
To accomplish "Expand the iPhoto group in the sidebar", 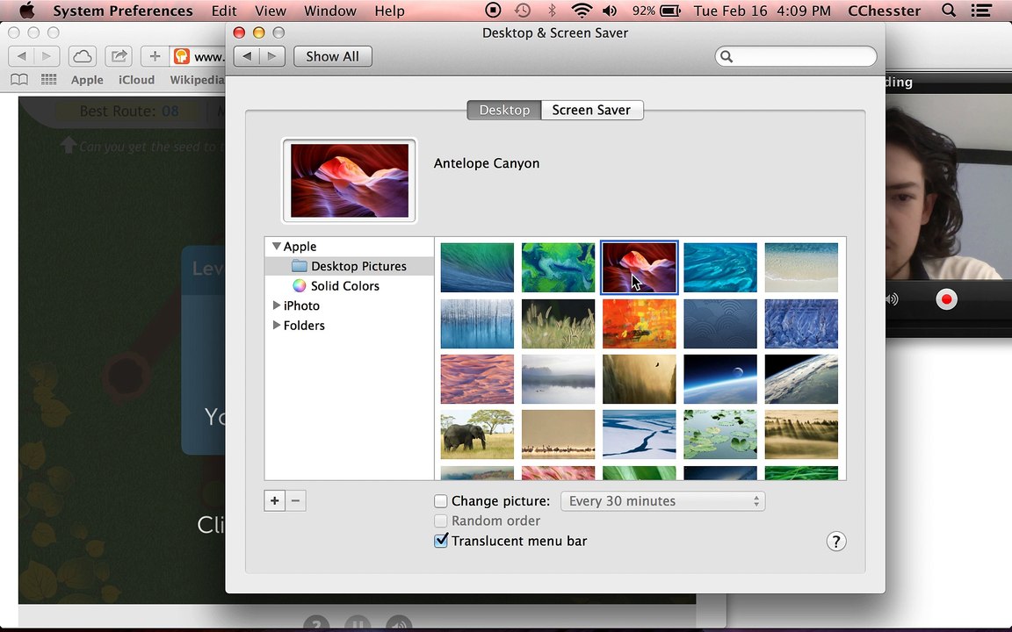I will coord(276,305).
